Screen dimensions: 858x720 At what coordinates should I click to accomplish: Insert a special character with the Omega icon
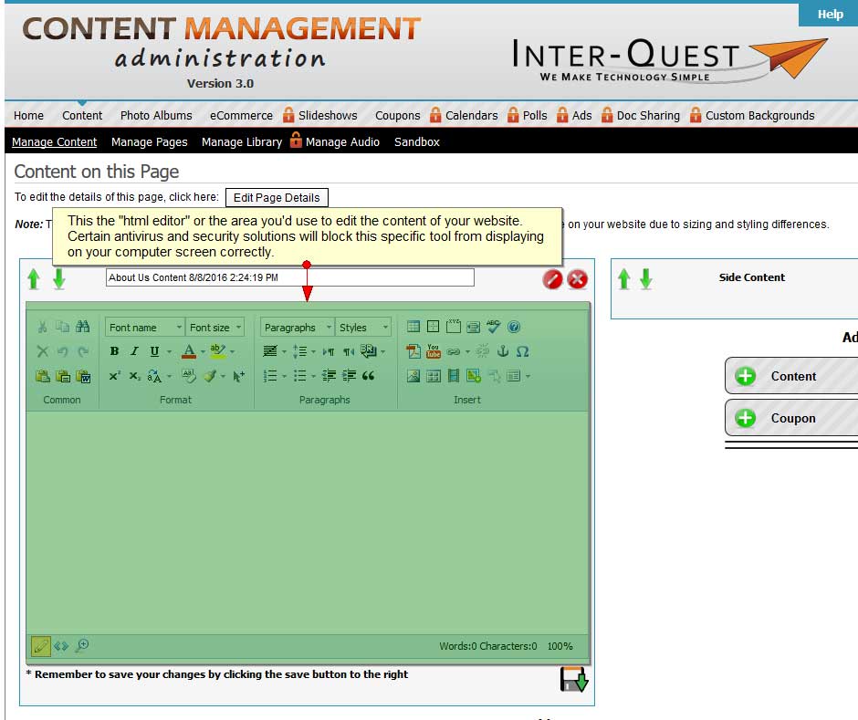[x=522, y=351]
